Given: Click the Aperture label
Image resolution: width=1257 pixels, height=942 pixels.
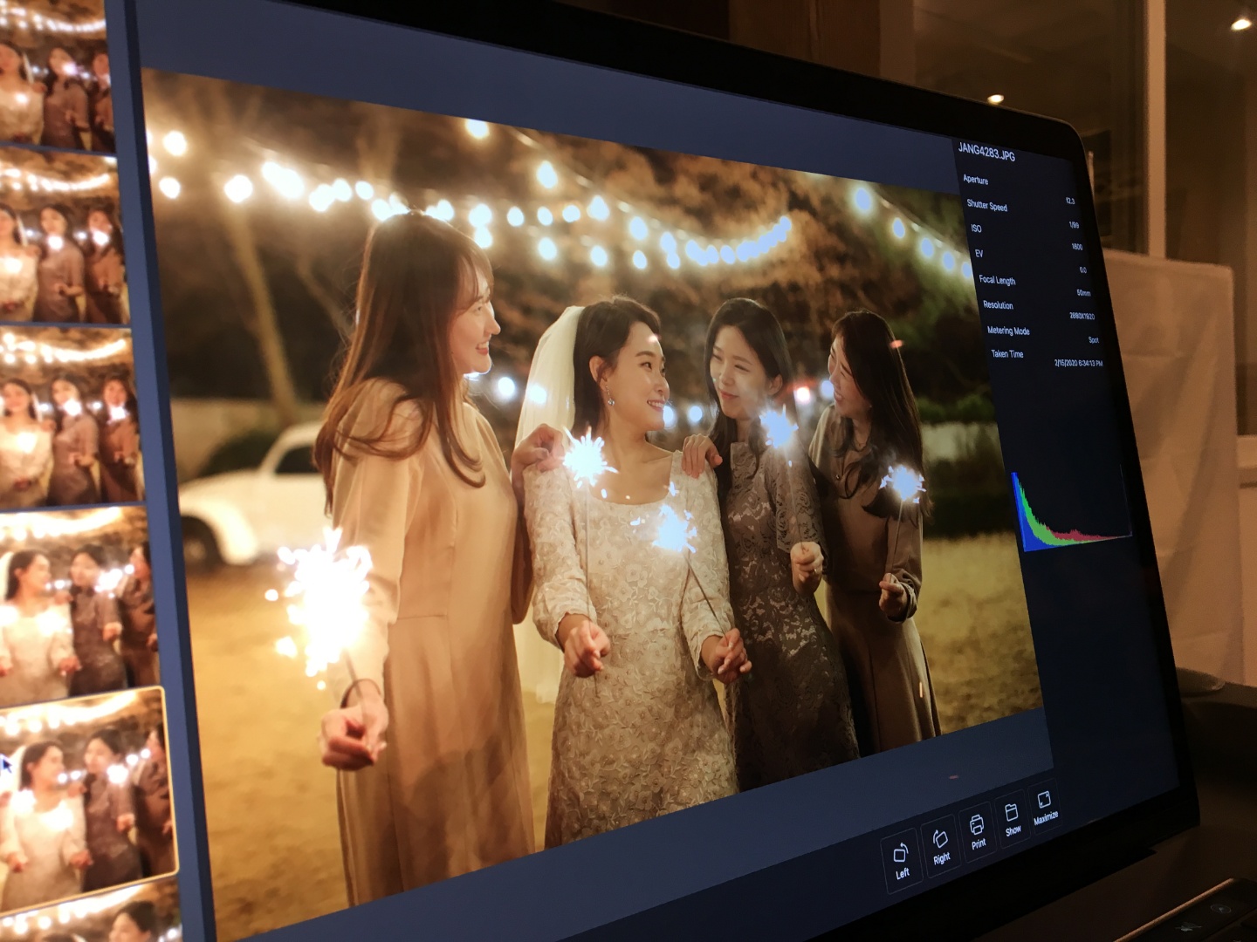Looking at the screenshot, I should point(975,180).
